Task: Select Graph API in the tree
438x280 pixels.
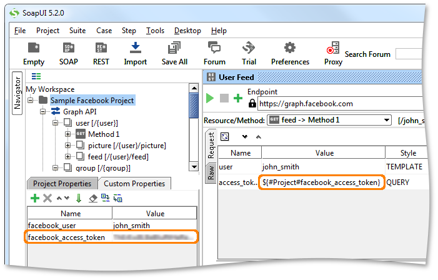Action: point(79,111)
